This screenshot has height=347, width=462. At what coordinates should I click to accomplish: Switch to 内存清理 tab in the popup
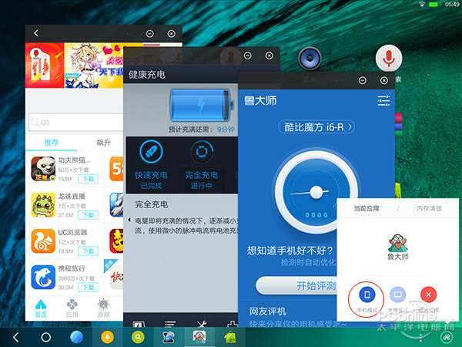click(x=430, y=209)
